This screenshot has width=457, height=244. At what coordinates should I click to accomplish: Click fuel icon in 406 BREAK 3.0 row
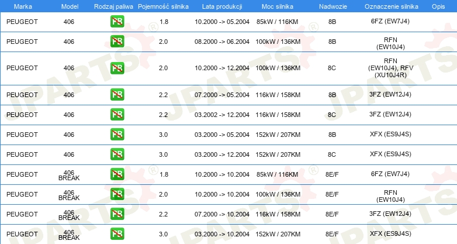click(x=117, y=233)
